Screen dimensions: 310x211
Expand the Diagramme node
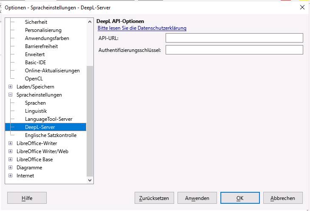click(11, 168)
